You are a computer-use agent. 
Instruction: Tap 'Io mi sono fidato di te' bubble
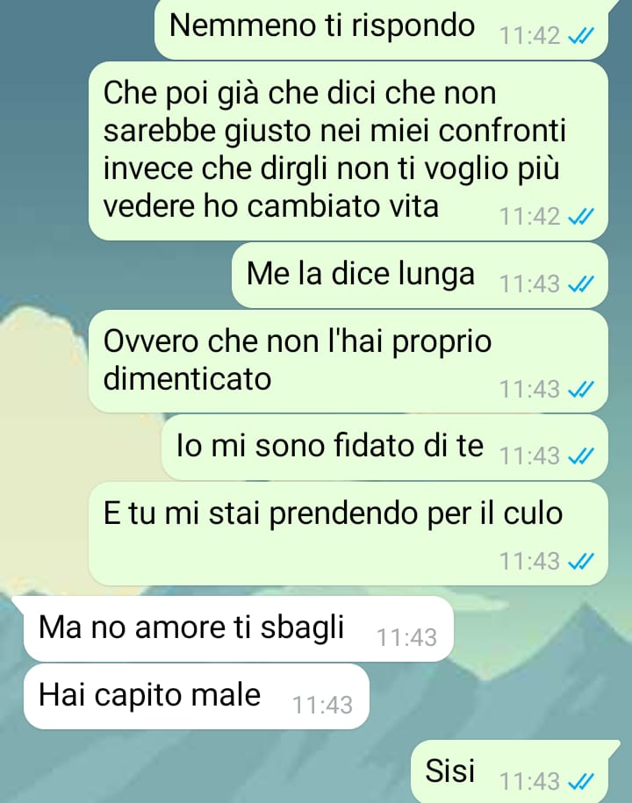[x=384, y=448]
